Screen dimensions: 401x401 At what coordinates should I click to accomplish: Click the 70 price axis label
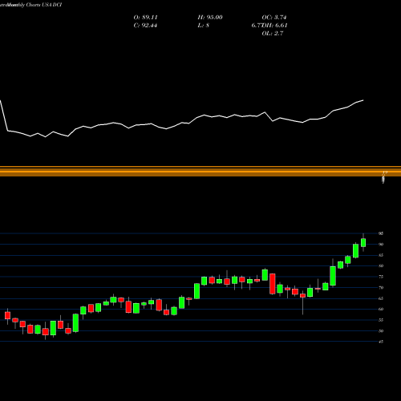(x=381, y=288)
